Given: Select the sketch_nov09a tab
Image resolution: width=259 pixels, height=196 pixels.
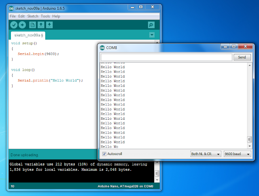Looking at the screenshot, I should [x=28, y=35].
